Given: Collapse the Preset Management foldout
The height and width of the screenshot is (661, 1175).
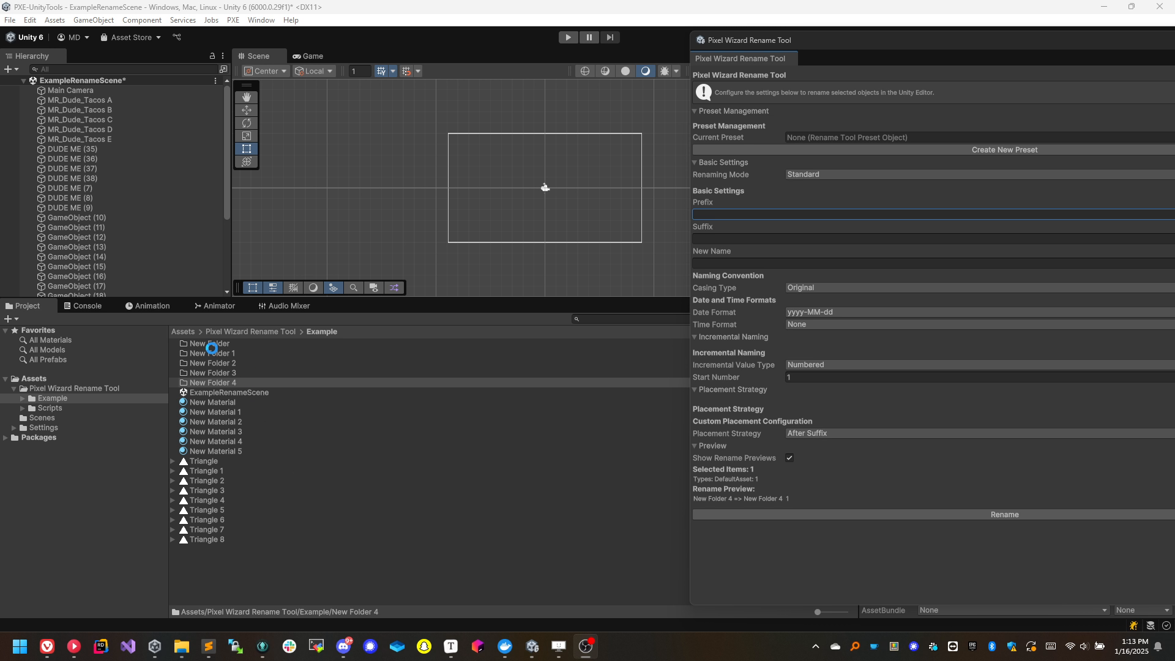Looking at the screenshot, I should [695, 111].
